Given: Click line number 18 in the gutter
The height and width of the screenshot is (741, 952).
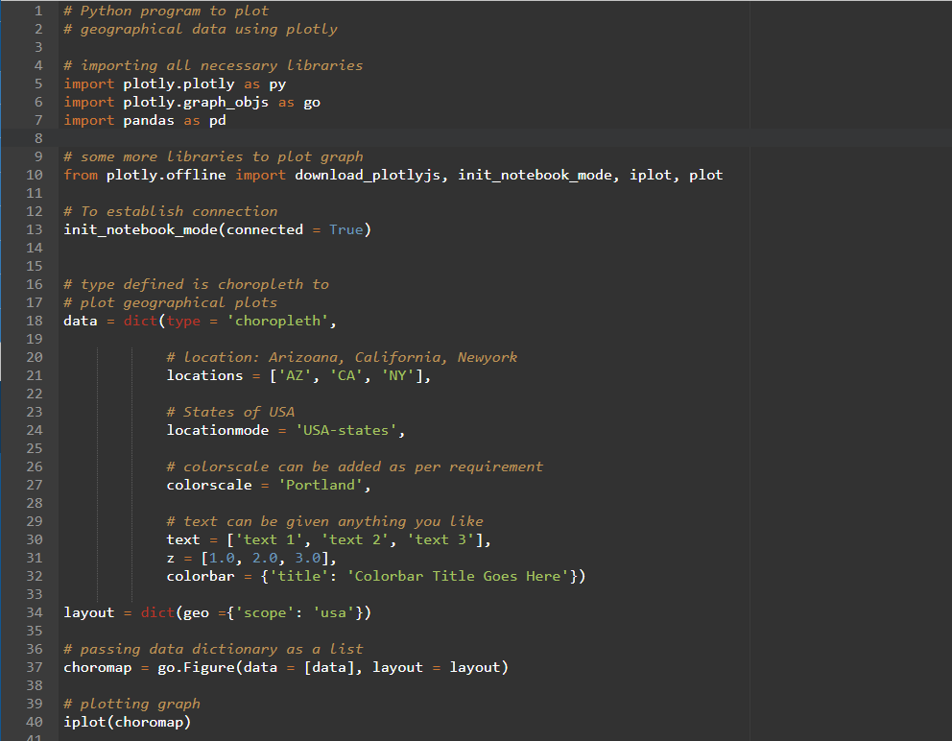Looking at the screenshot, I should 35,321.
